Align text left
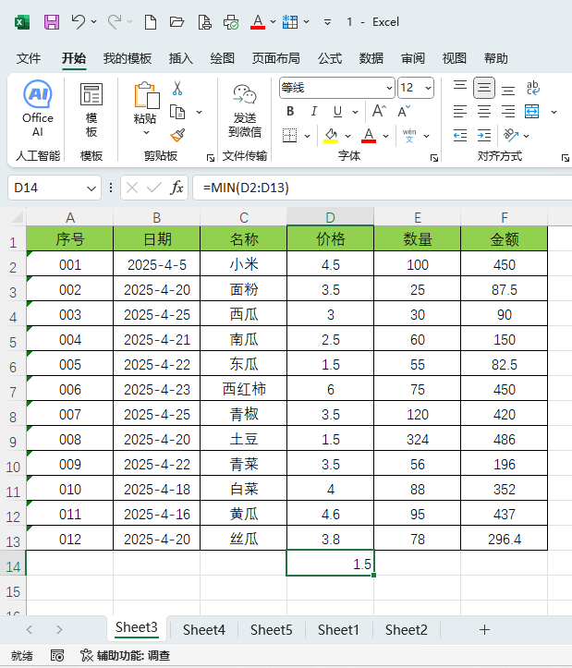The height and width of the screenshot is (668, 572). [x=460, y=112]
